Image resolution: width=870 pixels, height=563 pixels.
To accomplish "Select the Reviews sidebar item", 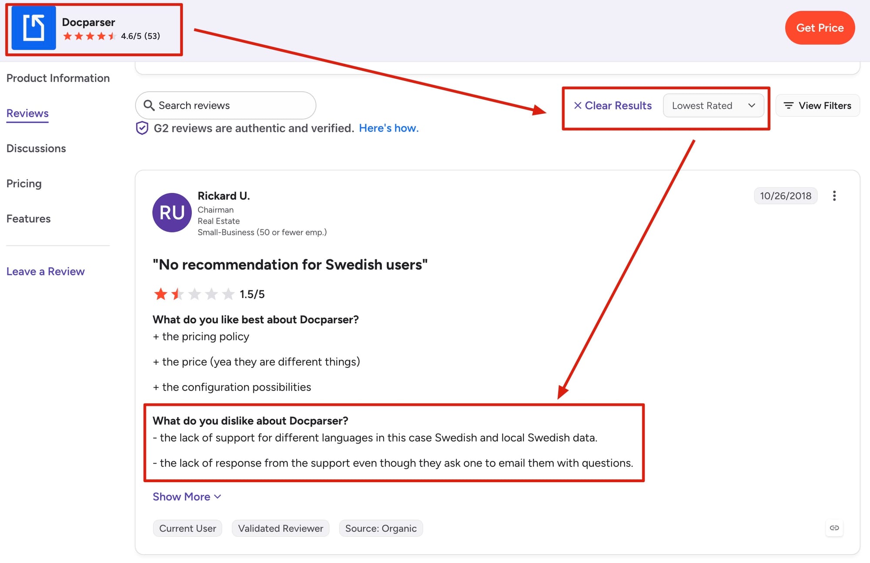I will point(27,113).
